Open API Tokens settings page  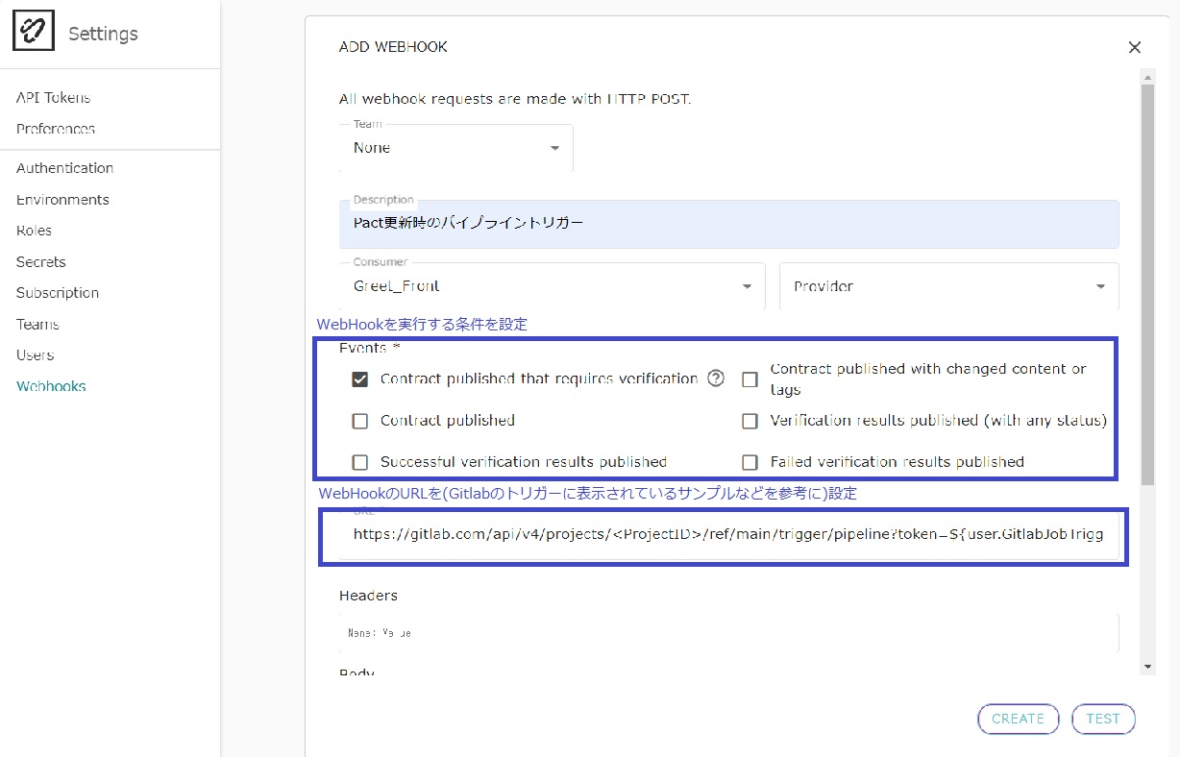point(53,98)
